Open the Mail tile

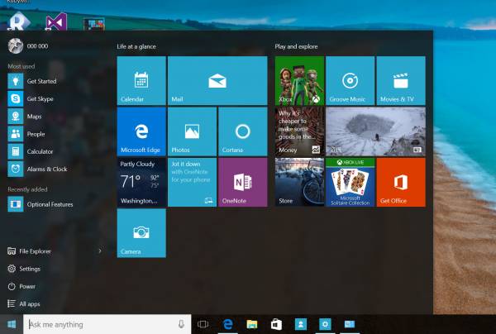point(217,81)
